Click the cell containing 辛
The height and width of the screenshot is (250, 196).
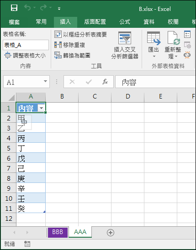pyautogui.click(x=31, y=188)
